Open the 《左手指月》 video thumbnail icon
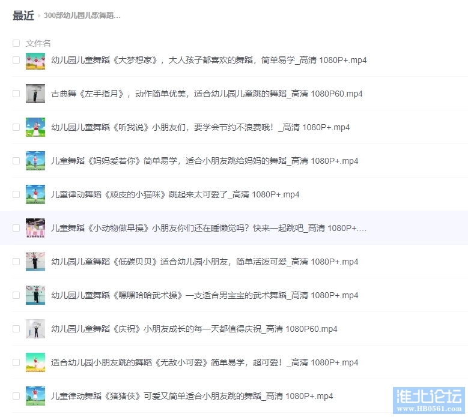The width and height of the screenshot is (468, 417). pyautogui.click(x=35, y=94)
